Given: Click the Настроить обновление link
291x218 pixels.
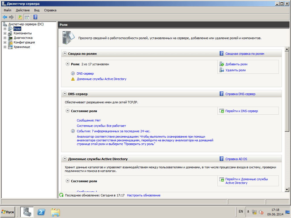Looking at the screenshot, I should [x=144, y=195].
